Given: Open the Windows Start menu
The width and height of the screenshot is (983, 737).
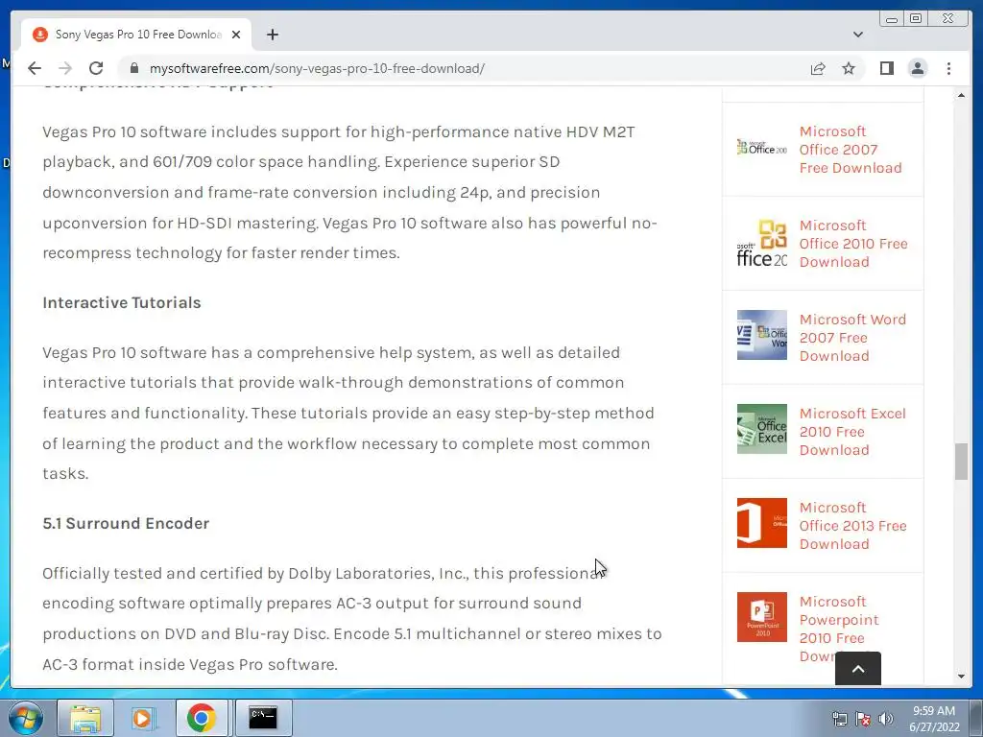Looking at the screenshot, I should tap(26, 718).
